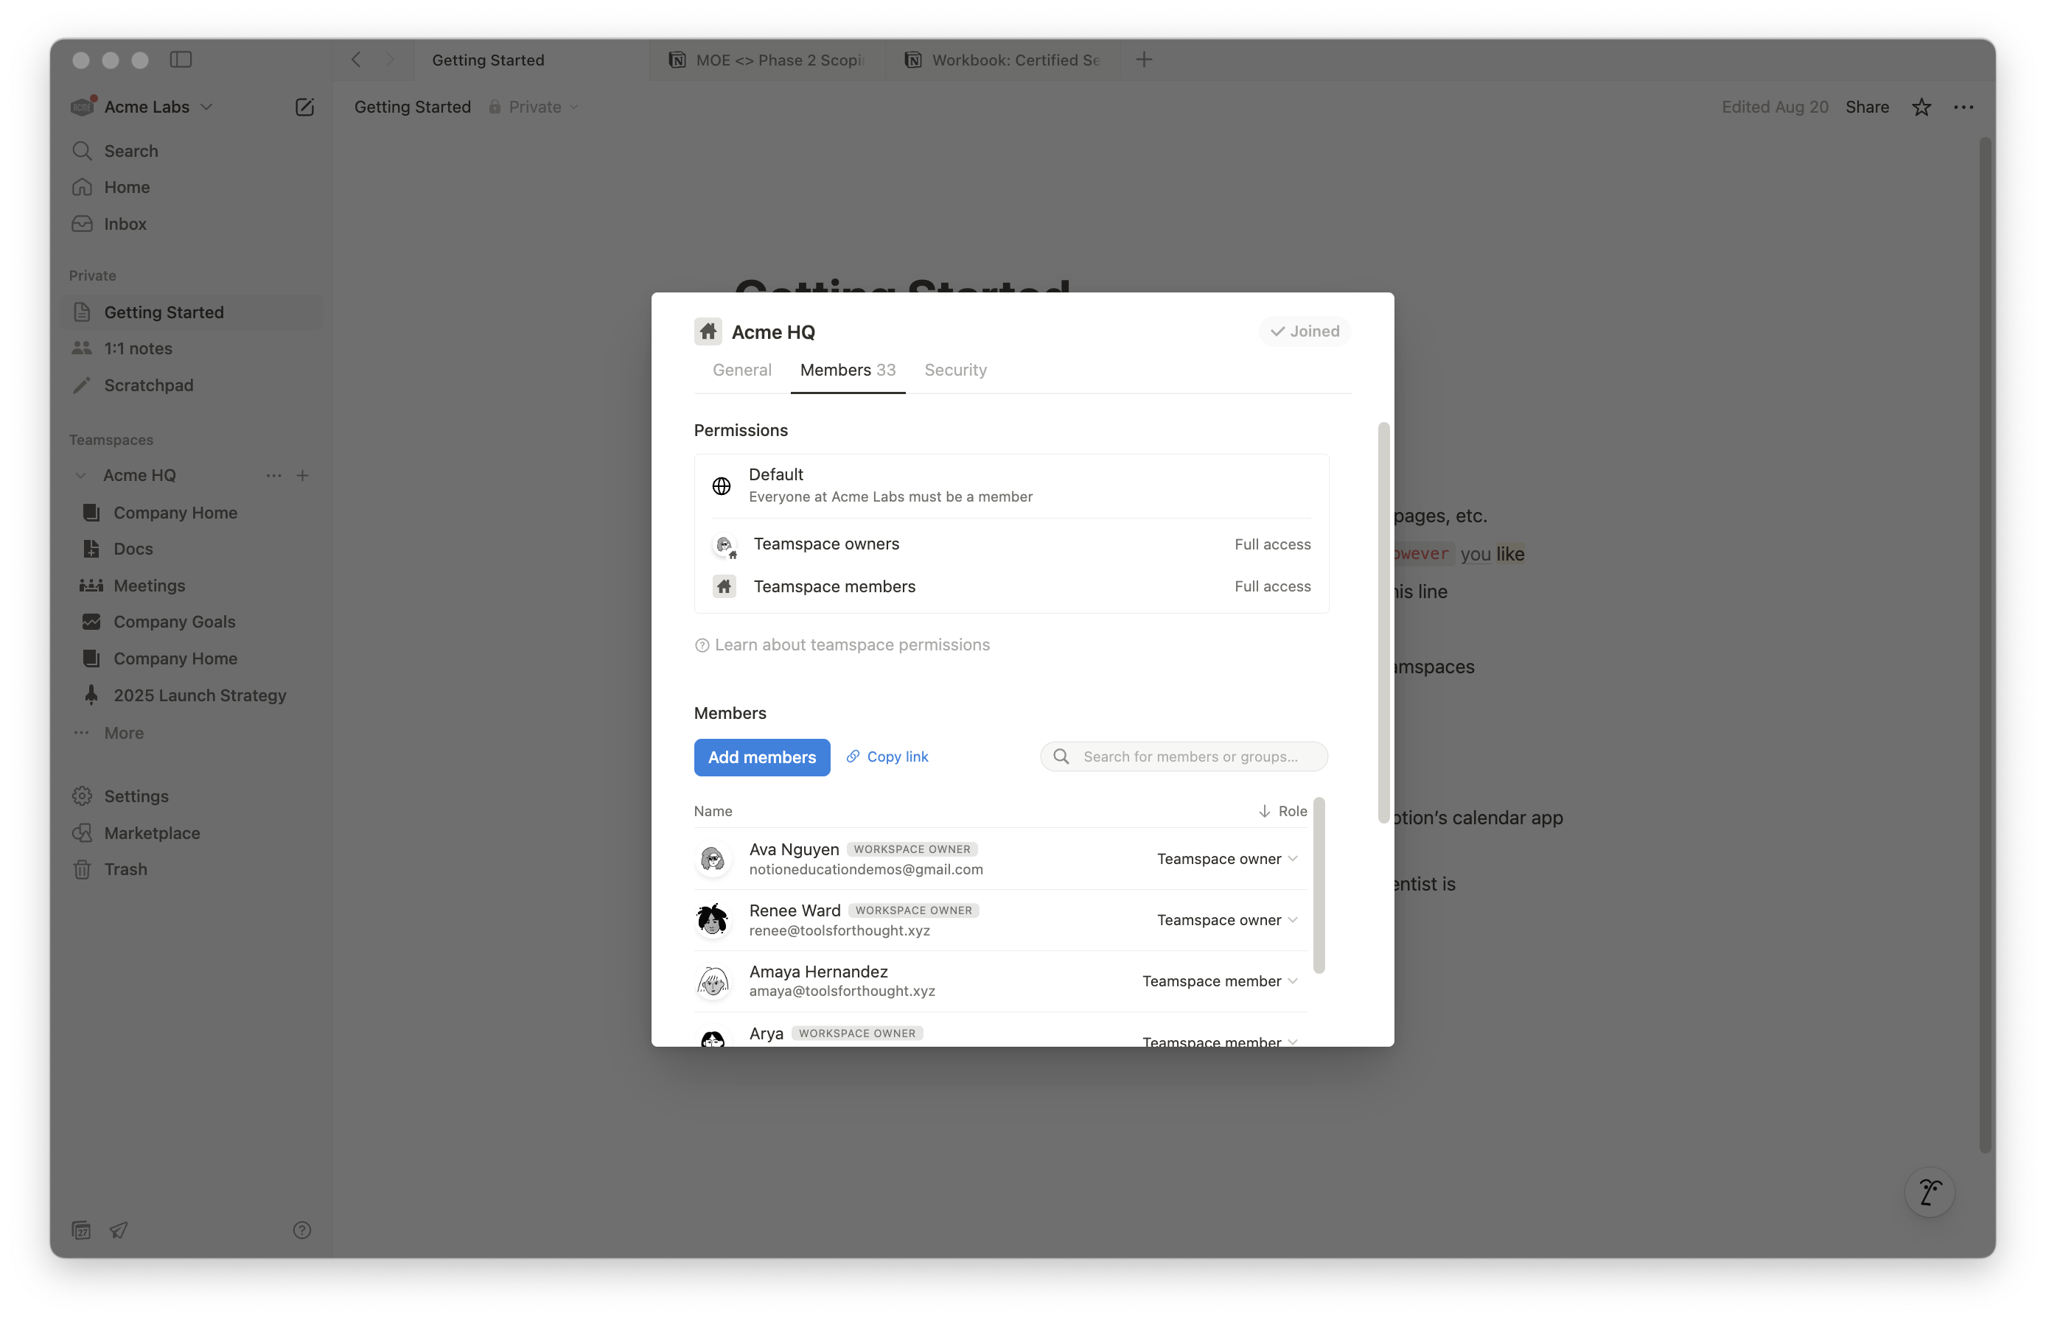This screenshot has width=2046, height=1320.
Task: Open the 2025 Launch Strategy page
Action: 200,695
